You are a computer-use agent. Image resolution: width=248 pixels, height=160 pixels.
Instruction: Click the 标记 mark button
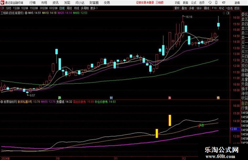pos(221,8)
